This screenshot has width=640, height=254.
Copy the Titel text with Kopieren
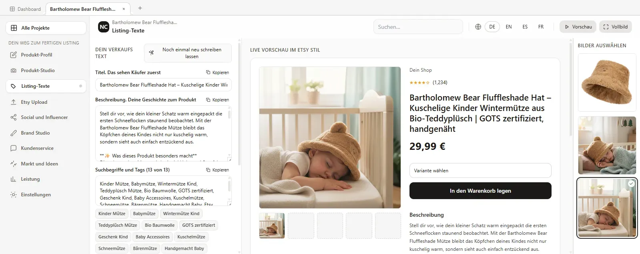(x=218, y=73)
